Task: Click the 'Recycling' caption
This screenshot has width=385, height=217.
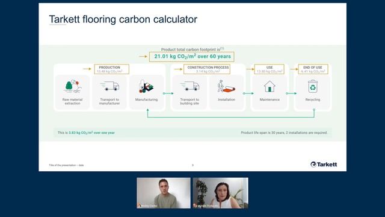Action: click(x=313, y=99)
